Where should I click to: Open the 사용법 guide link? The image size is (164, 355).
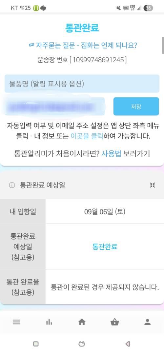[x=111, y=154]
